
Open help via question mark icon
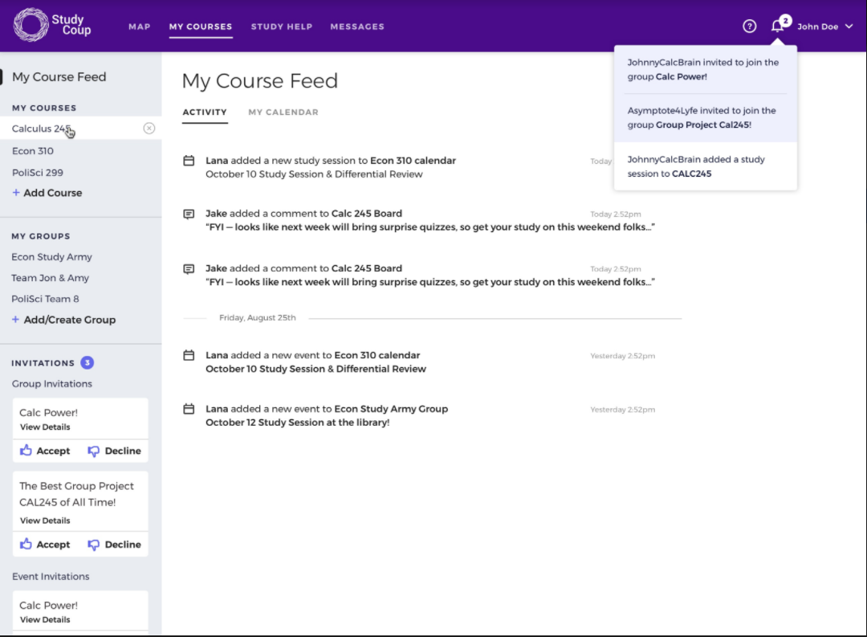tap(749, 27)
